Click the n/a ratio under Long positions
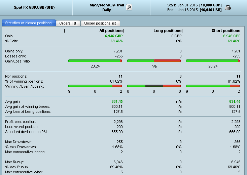The image size is (247, 175). coord(154,66)
